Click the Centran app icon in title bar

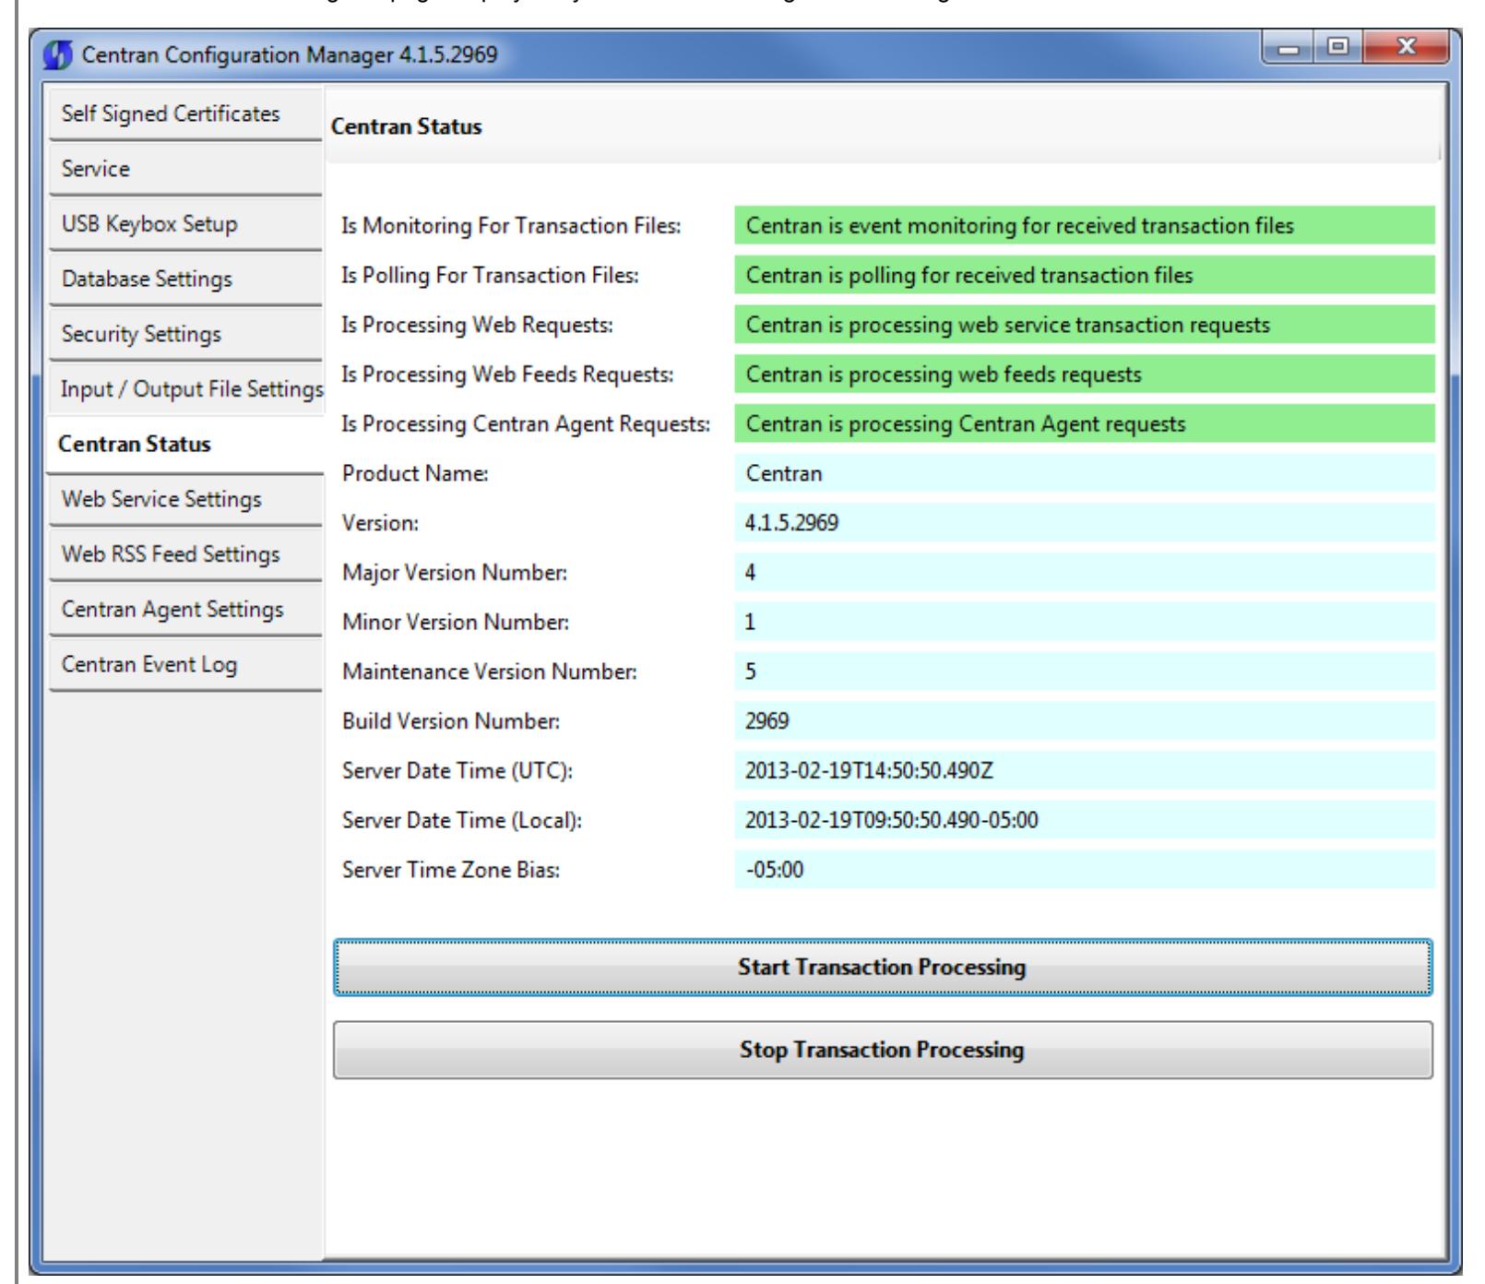pos(57,54)
